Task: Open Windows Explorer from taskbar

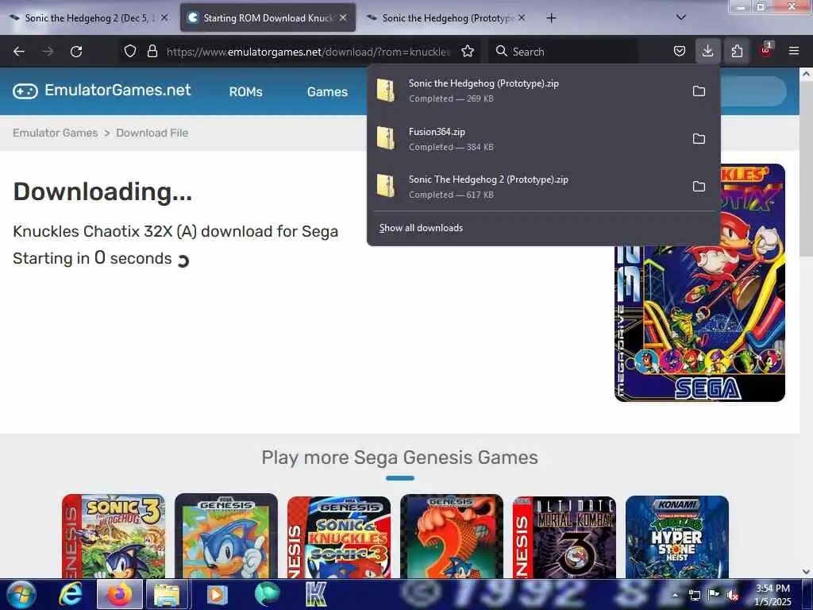Action: tap(168, 594)
